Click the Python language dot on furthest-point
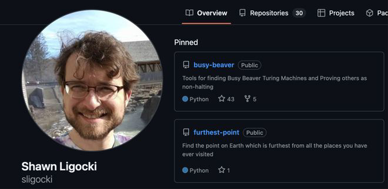 (x=185, y=170)
